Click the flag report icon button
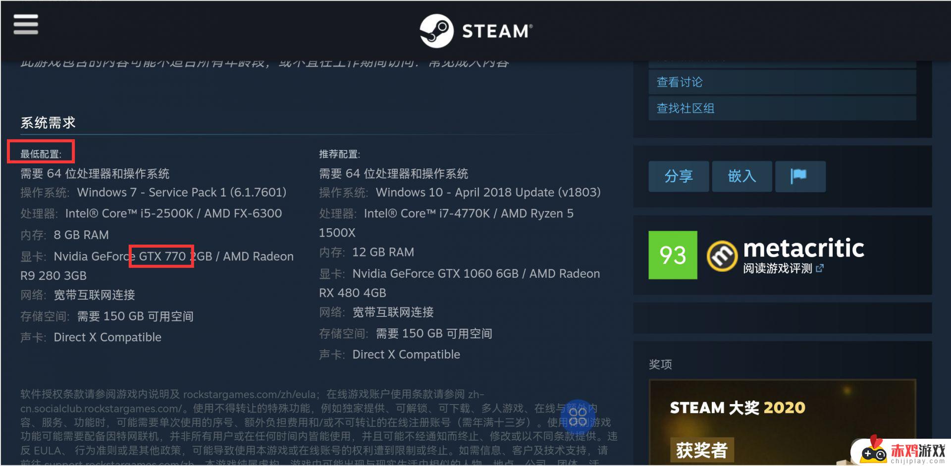 (x=800, y=176)
